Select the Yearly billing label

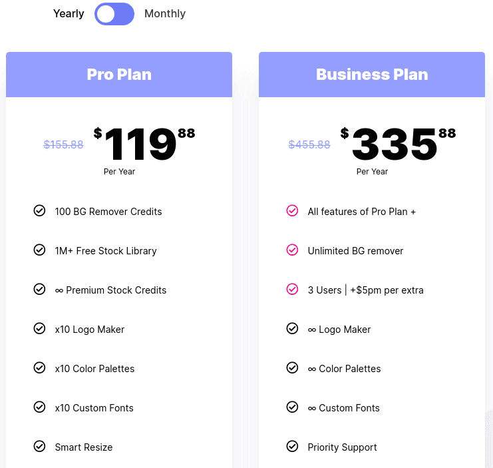click(69, 14)
